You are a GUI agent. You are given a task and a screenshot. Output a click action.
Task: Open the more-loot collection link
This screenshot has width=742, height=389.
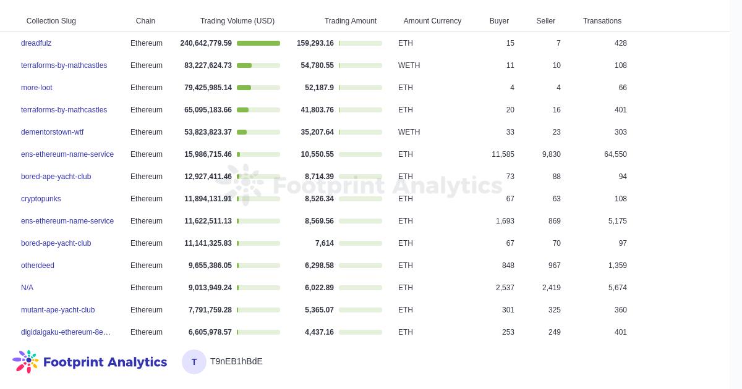[x=36, y=88]
